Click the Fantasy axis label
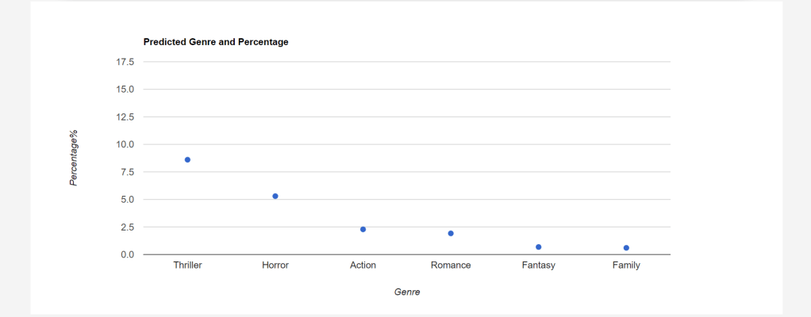 539,265
